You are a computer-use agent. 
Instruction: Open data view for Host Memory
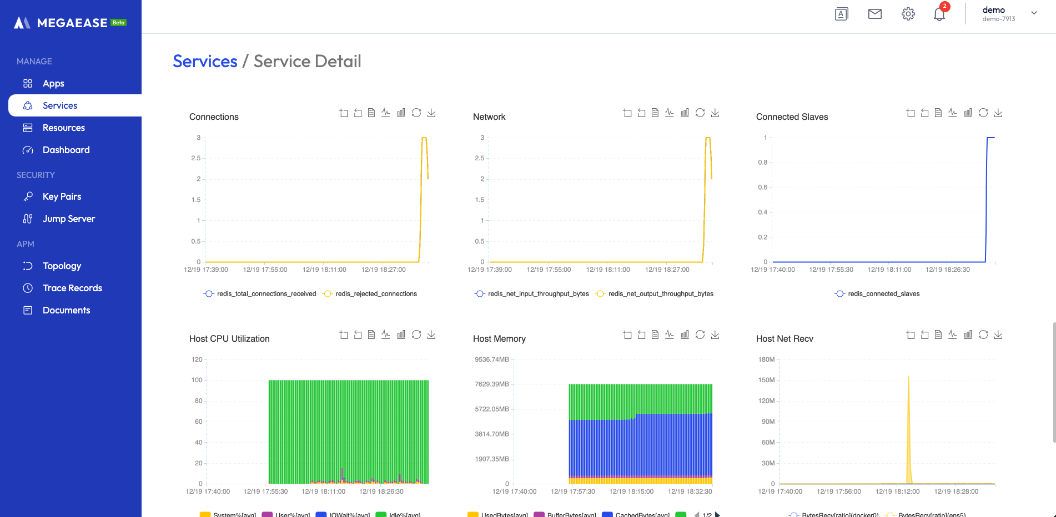[655, 334]
